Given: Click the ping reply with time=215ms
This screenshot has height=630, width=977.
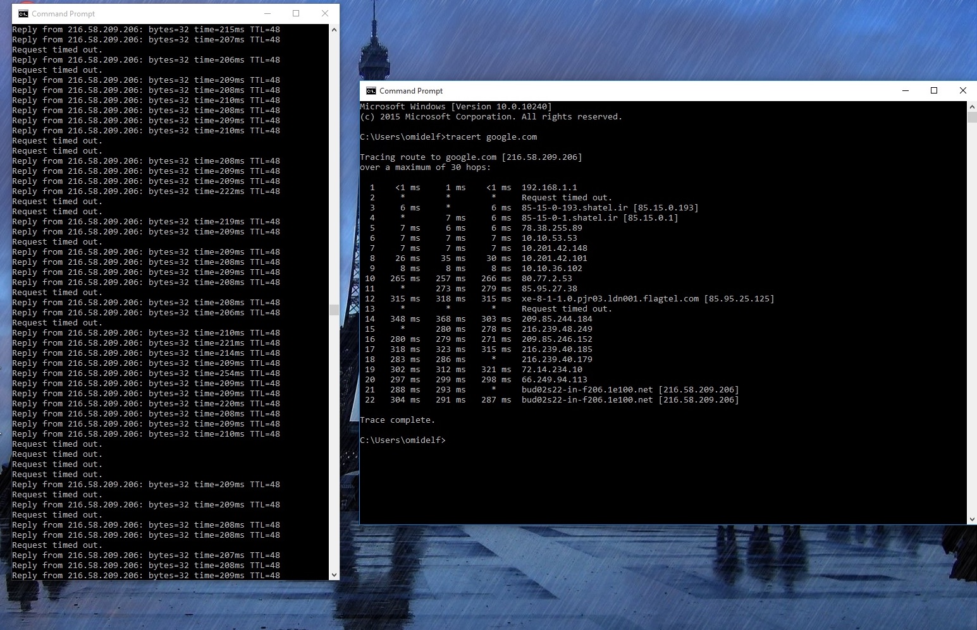Looking at the screenshot, I should click(x=146, y=30).
